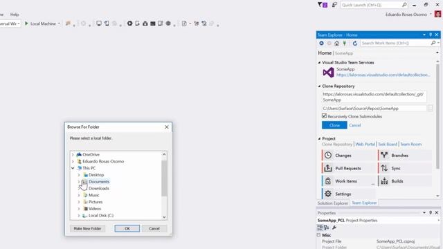Click Make New Folder button
Viewport: 443px width, 249px height.
(x=87, y=228)
